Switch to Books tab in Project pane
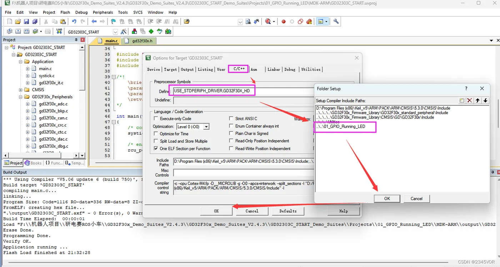This screenshot has width=500, height=267. coord(33,163)
